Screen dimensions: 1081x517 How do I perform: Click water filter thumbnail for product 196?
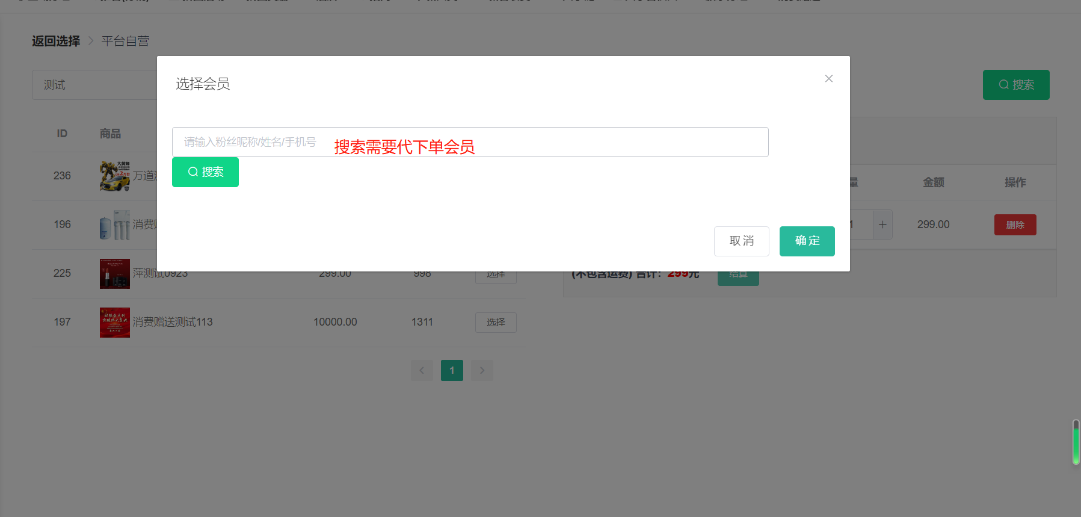114,224
